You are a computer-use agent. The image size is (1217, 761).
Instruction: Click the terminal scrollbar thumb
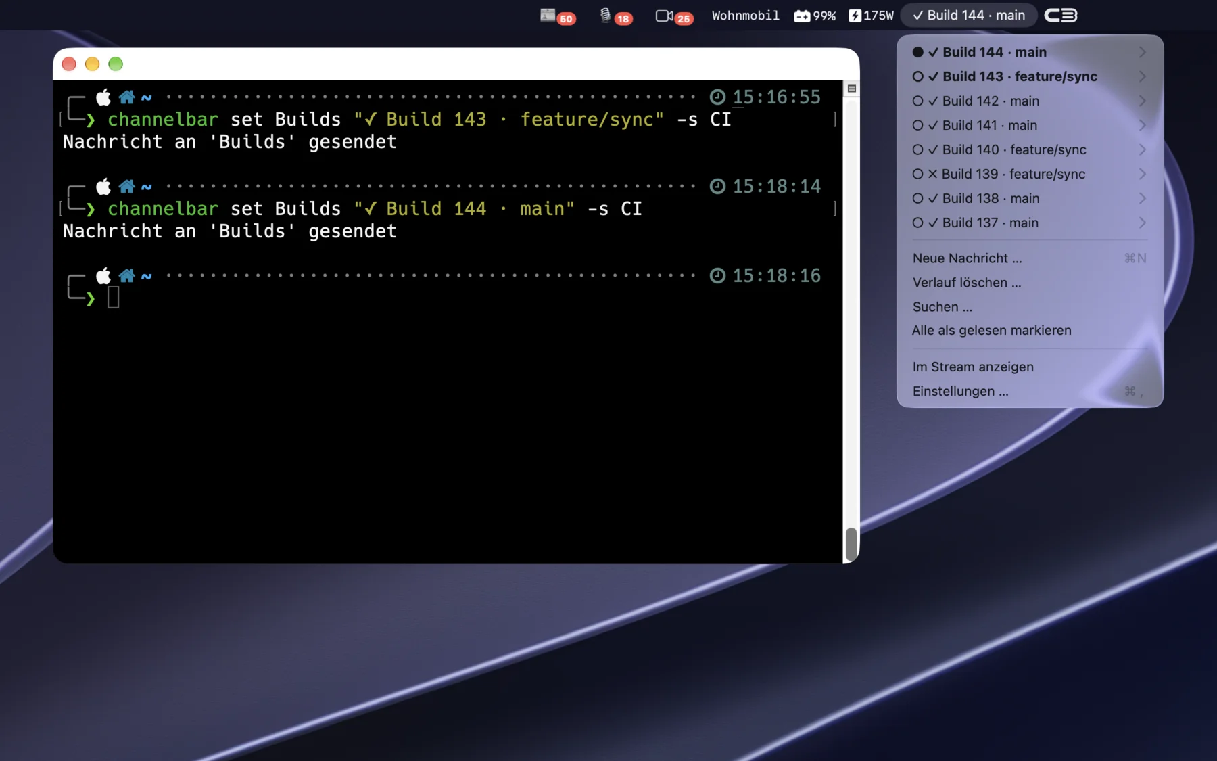[x=851, y=543]
